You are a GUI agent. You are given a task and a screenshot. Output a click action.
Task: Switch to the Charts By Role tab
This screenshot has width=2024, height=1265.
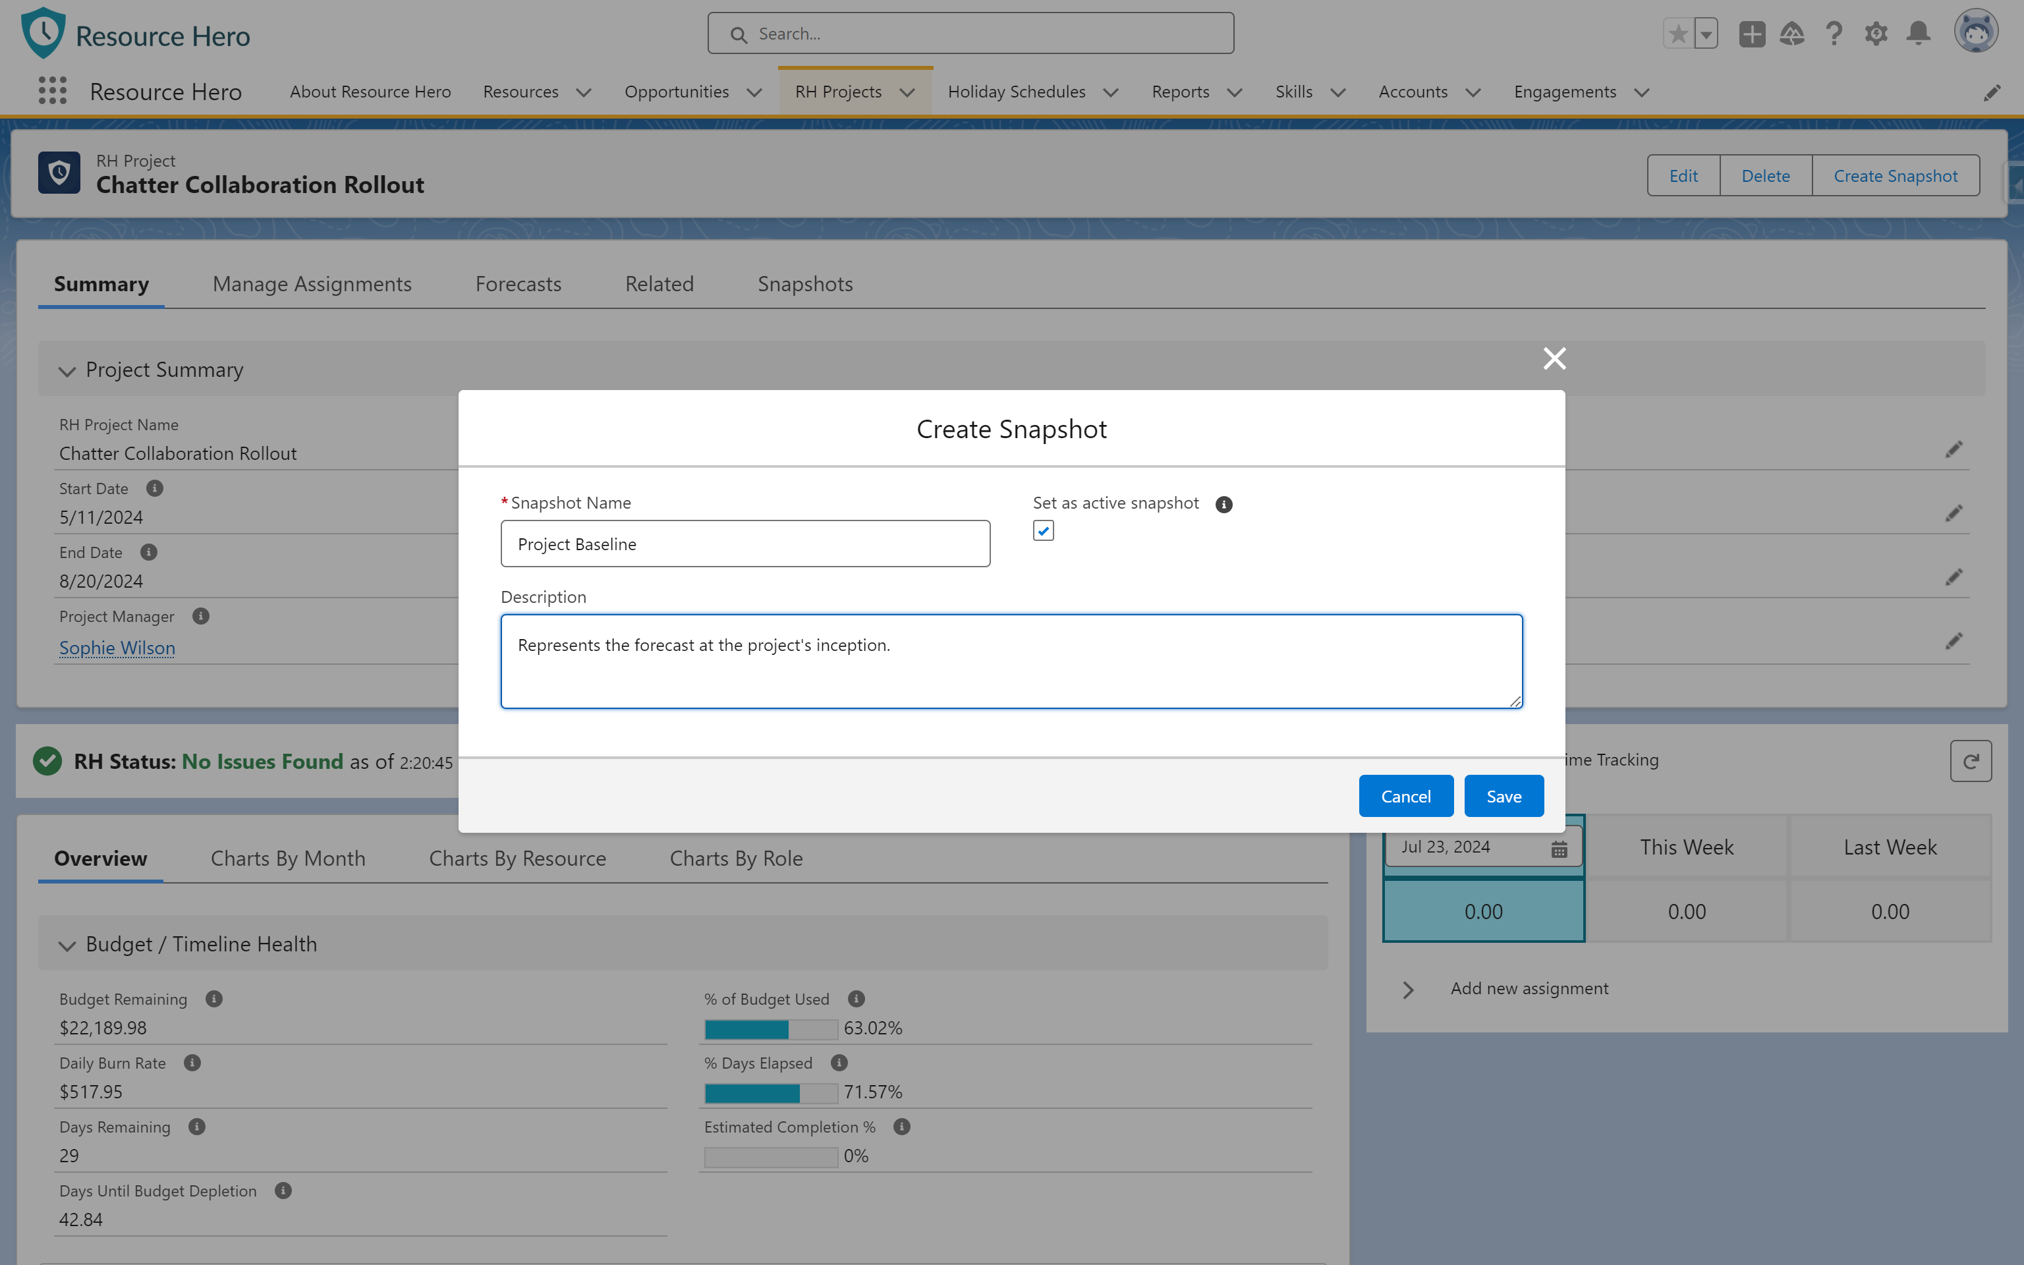pyautogui.click(x=736, y=858)
